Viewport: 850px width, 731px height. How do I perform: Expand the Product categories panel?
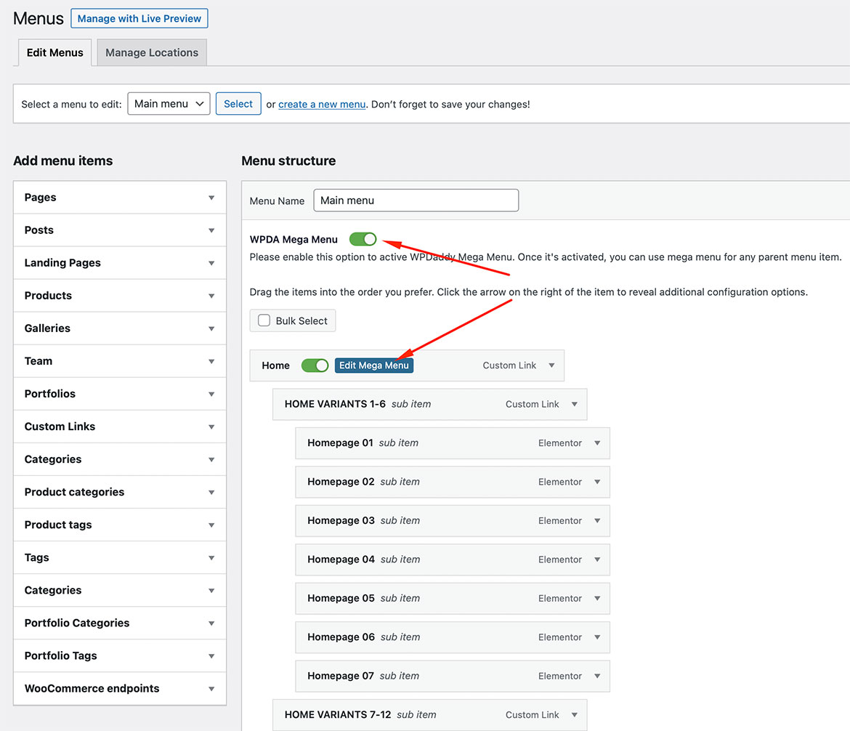(x=120, y=492)
